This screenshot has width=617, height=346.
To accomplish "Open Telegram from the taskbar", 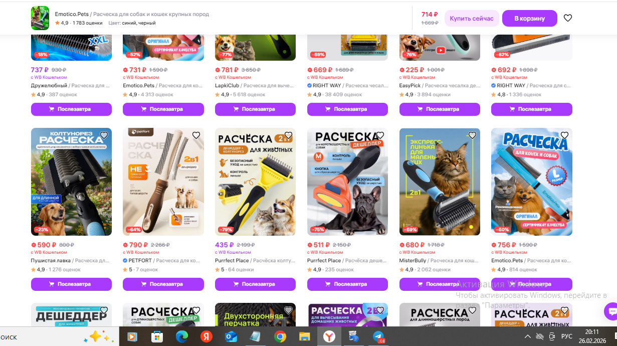I will 378,336.
